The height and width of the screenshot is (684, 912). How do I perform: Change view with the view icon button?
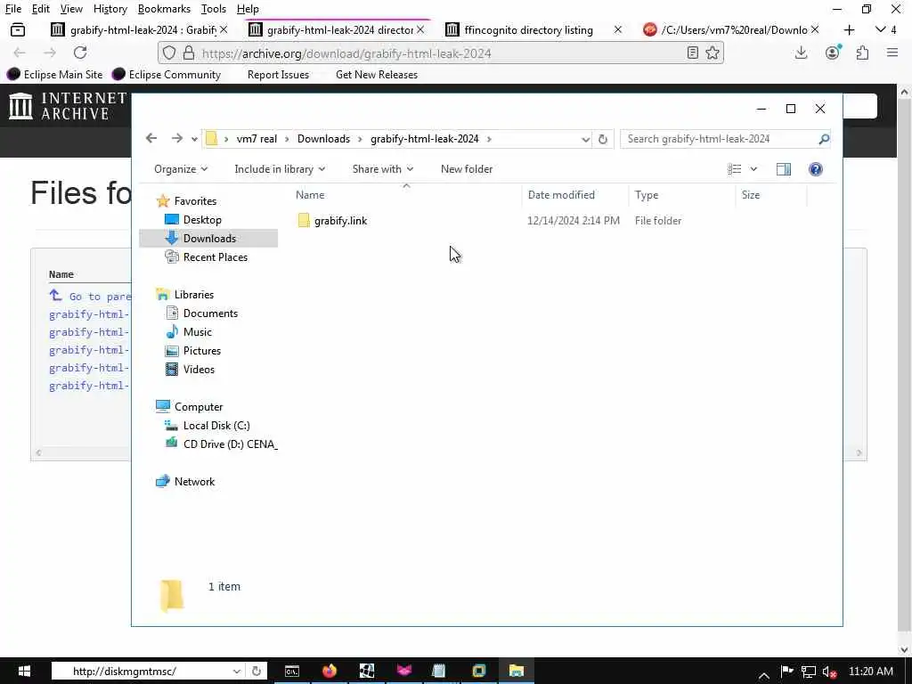(x=734, y=168)
